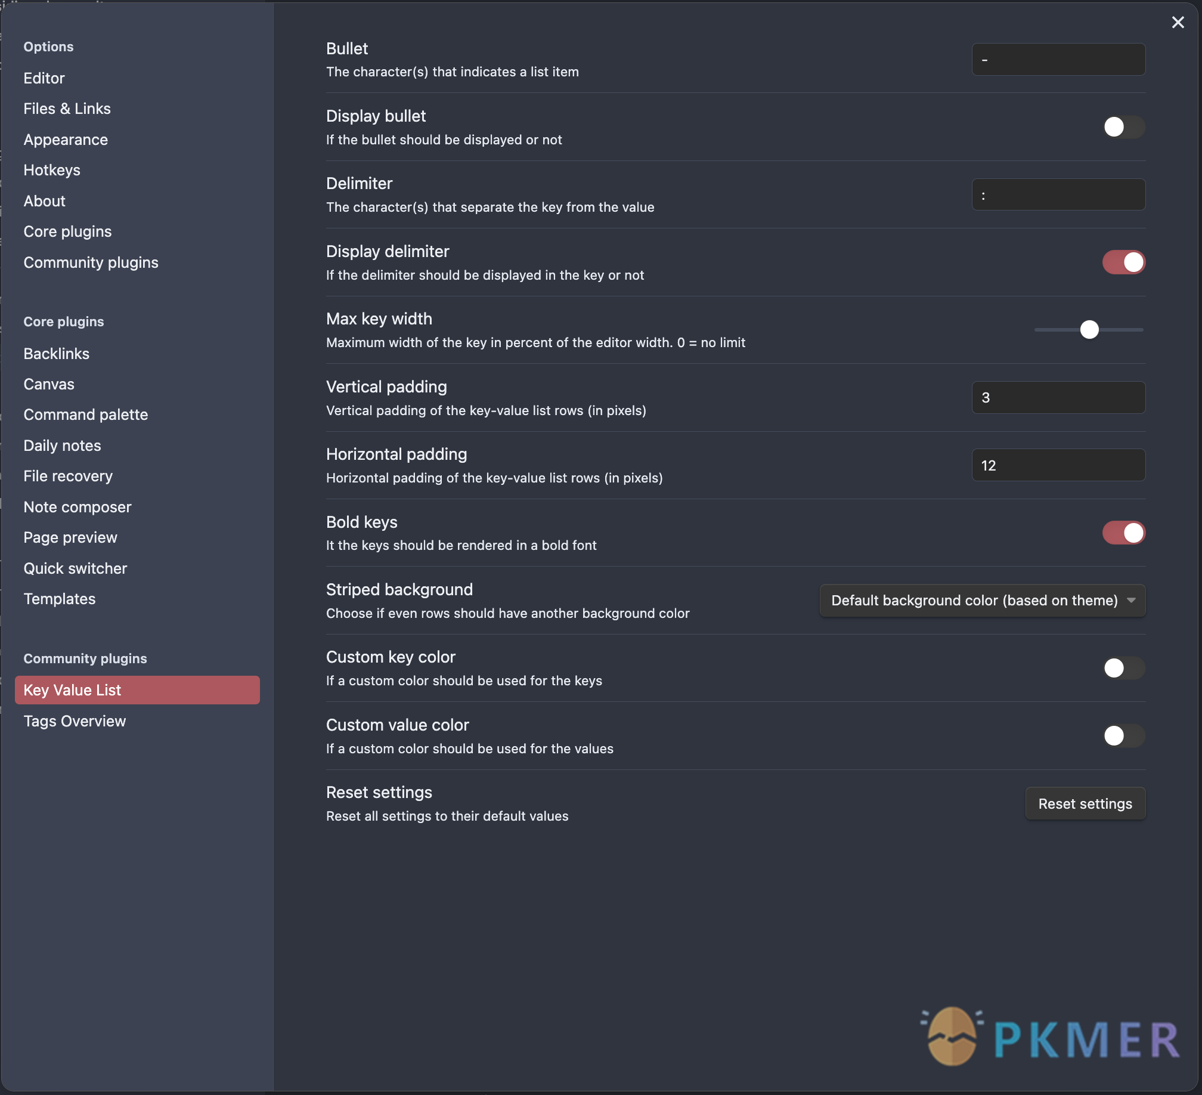Turn off the Bold keys toggle
The image size is (1202, 1095).
click(1123, 533)
